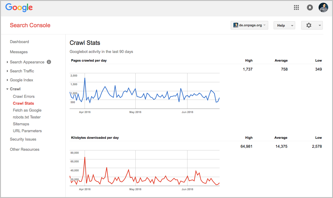Open Messages in the sidebar
The height and width of the screenshot is (198, 333).
19,52
